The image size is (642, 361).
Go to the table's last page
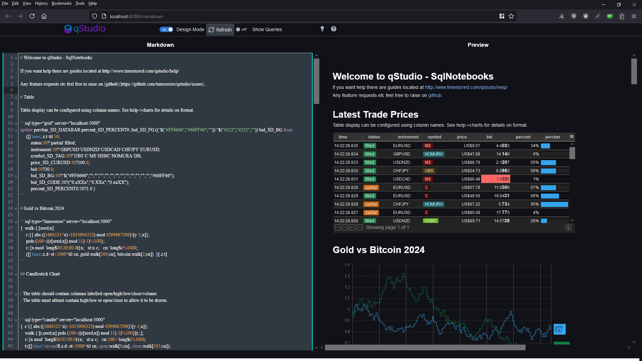[x=360, y=227]
